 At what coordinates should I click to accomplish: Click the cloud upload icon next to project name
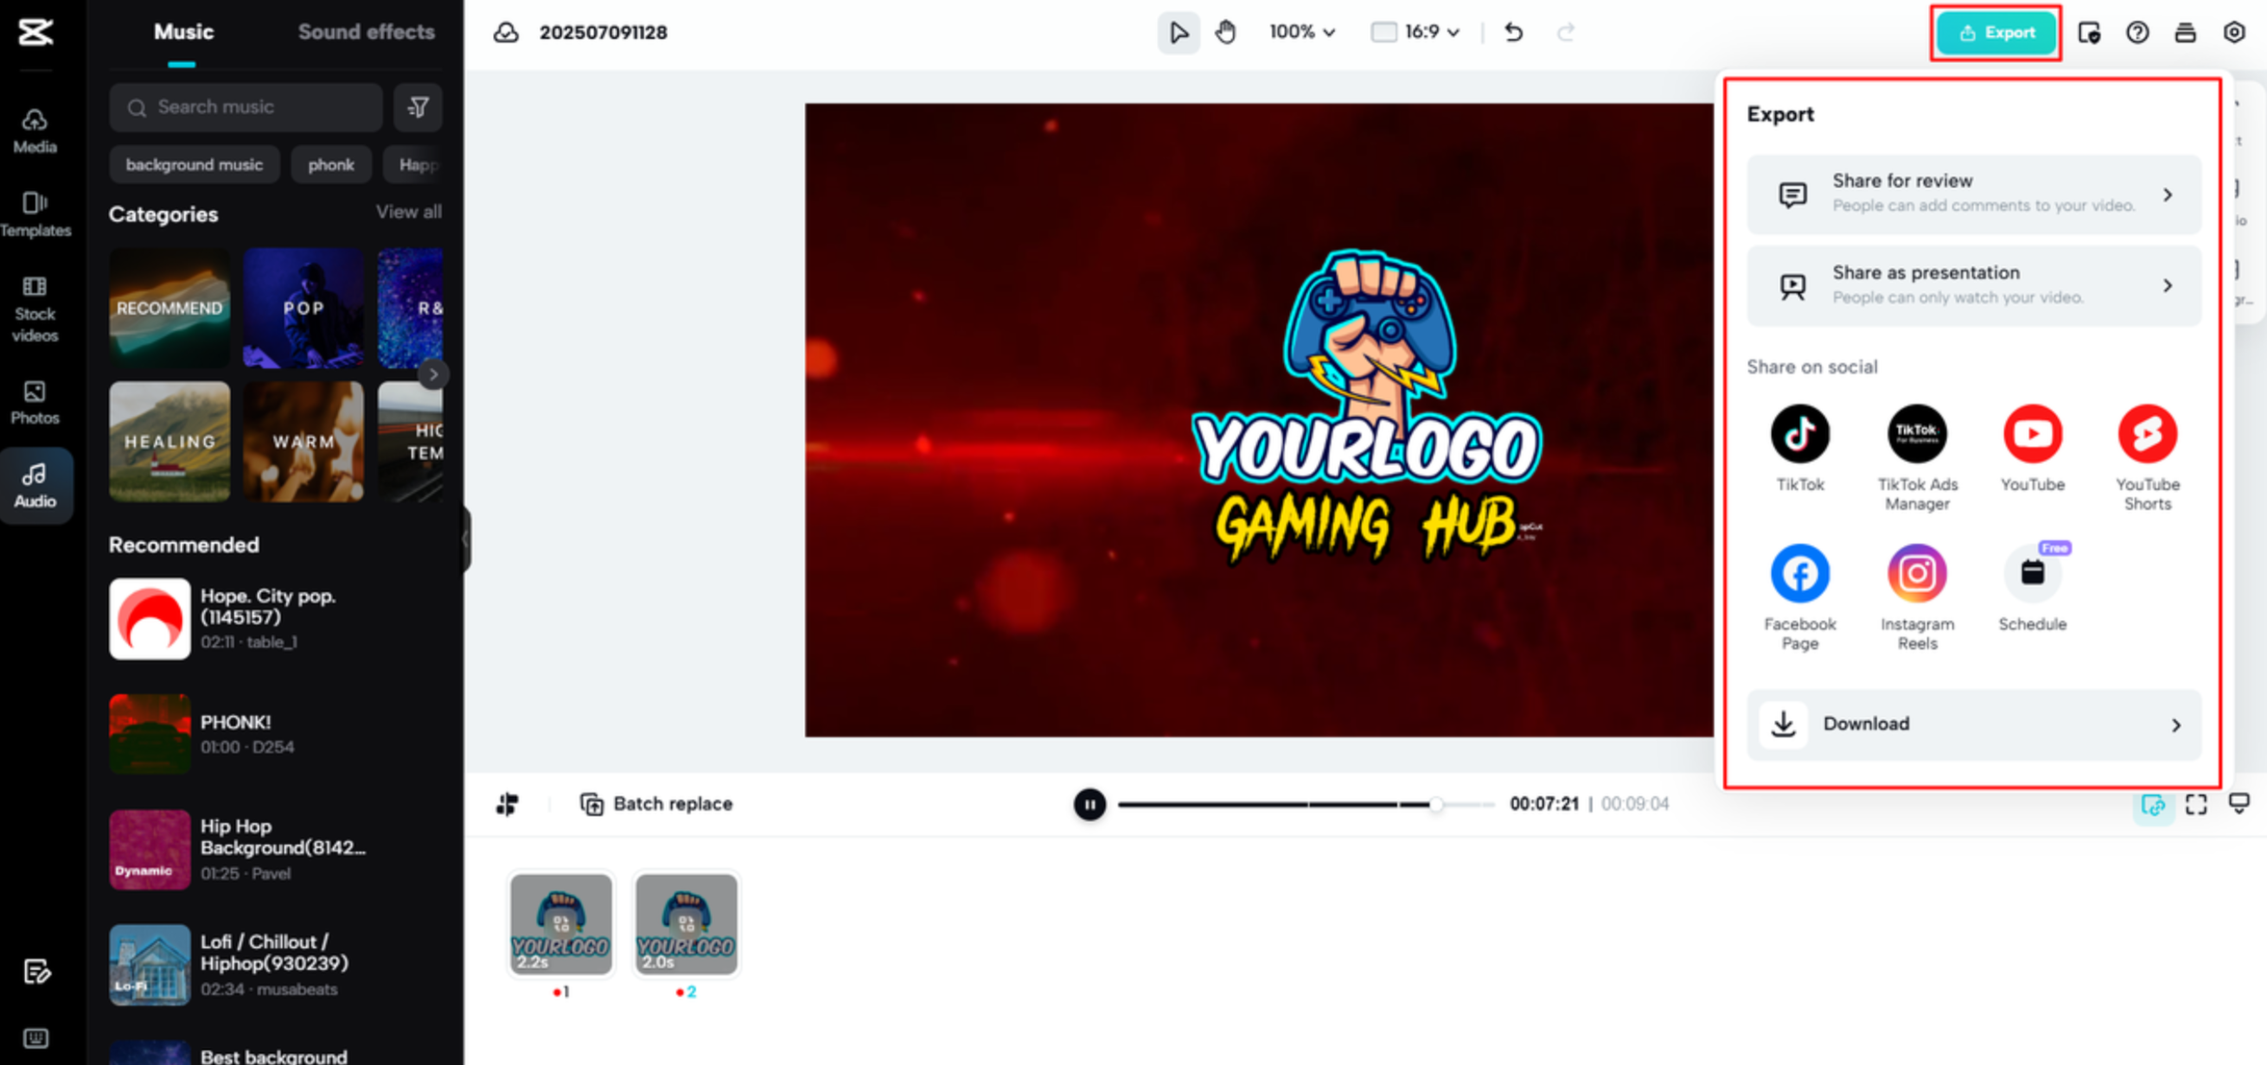click(x=508, y=33)
